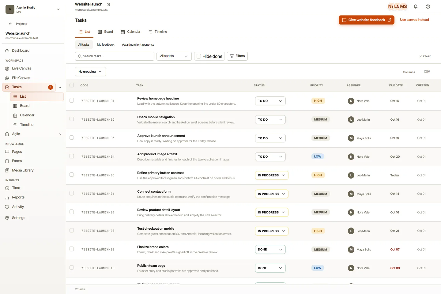Open the All sprints dropdown
Screen dimensions: 441x294
[x=174, y=56]
